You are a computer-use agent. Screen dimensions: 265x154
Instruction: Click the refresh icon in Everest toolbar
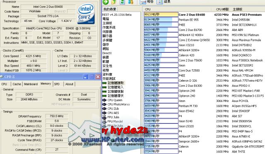click(x=122, y=2)
